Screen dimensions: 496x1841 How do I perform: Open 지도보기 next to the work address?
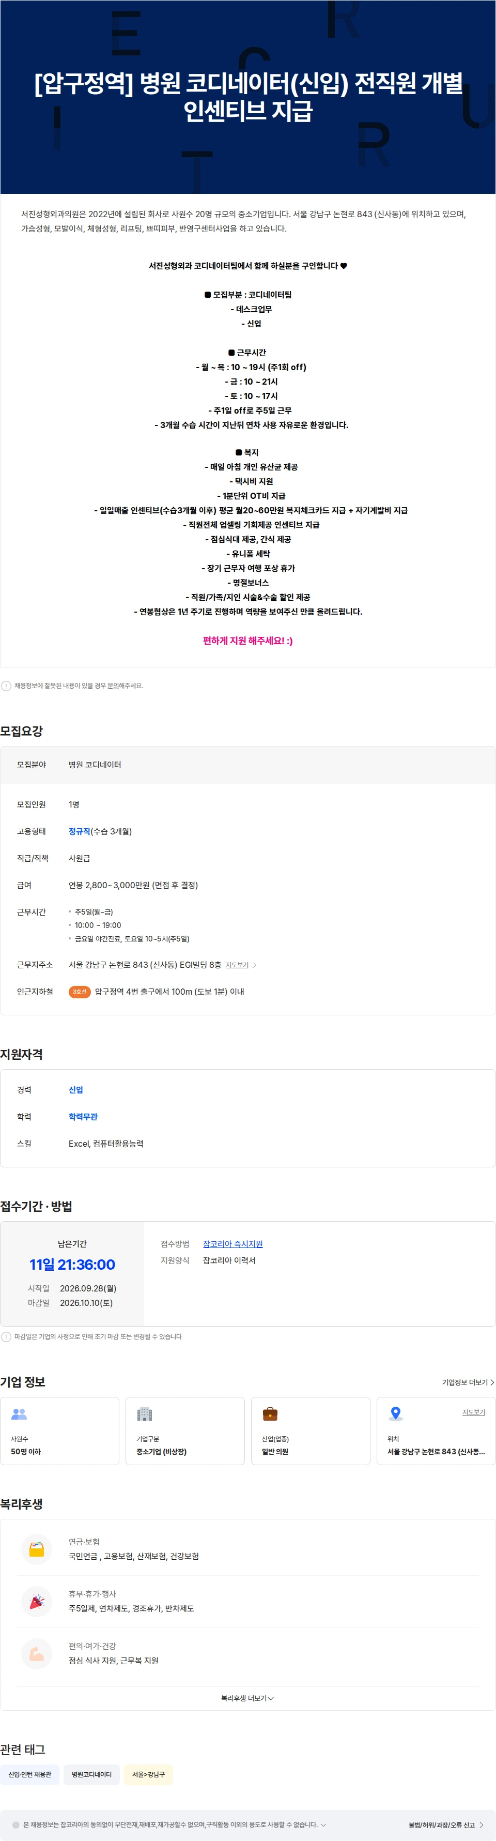[x=237, y=965]
